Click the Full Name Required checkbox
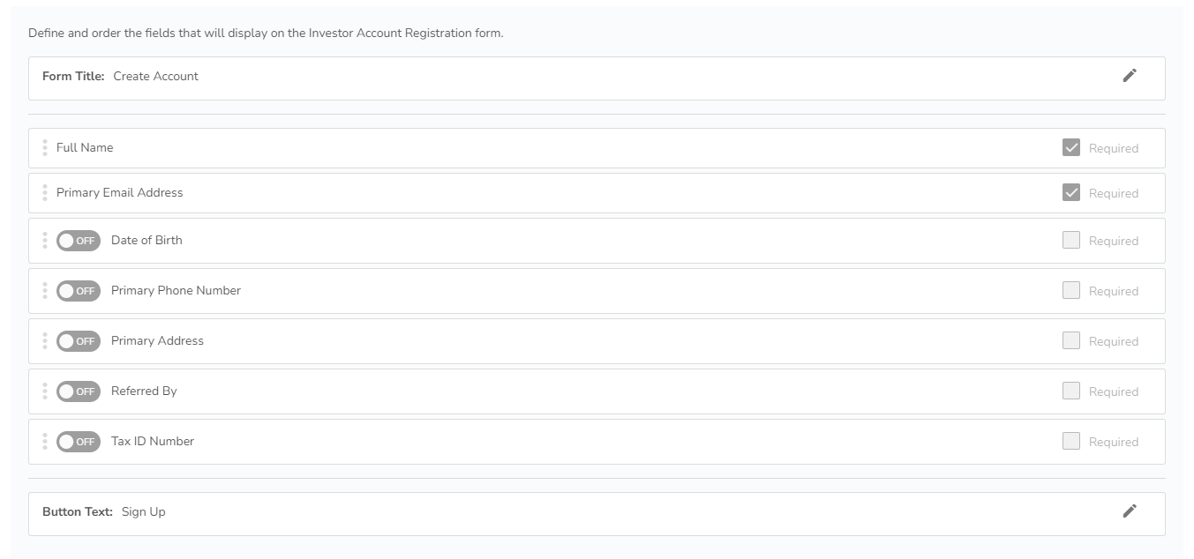Image resolution: width=1194 pixels, height=559 pixels. click(x=1070, y=147)
